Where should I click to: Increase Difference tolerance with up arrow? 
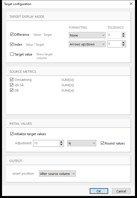tap(123, 34)
